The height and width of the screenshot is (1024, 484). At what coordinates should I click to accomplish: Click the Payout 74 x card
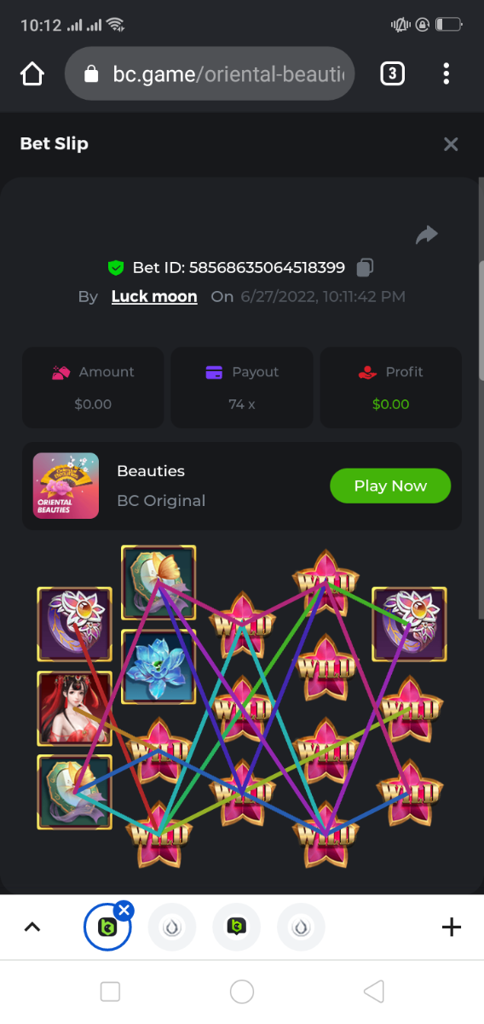pyautogui.click(x=242, y=387)
